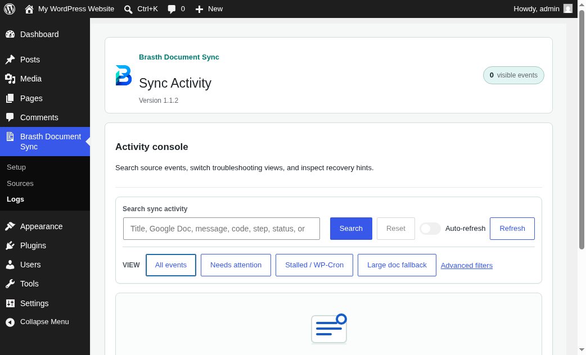Image resolution: width=586 pixels, height=355 pixels.
Task: Click the Search sync activity input field
Action: [x=221, y=229]
